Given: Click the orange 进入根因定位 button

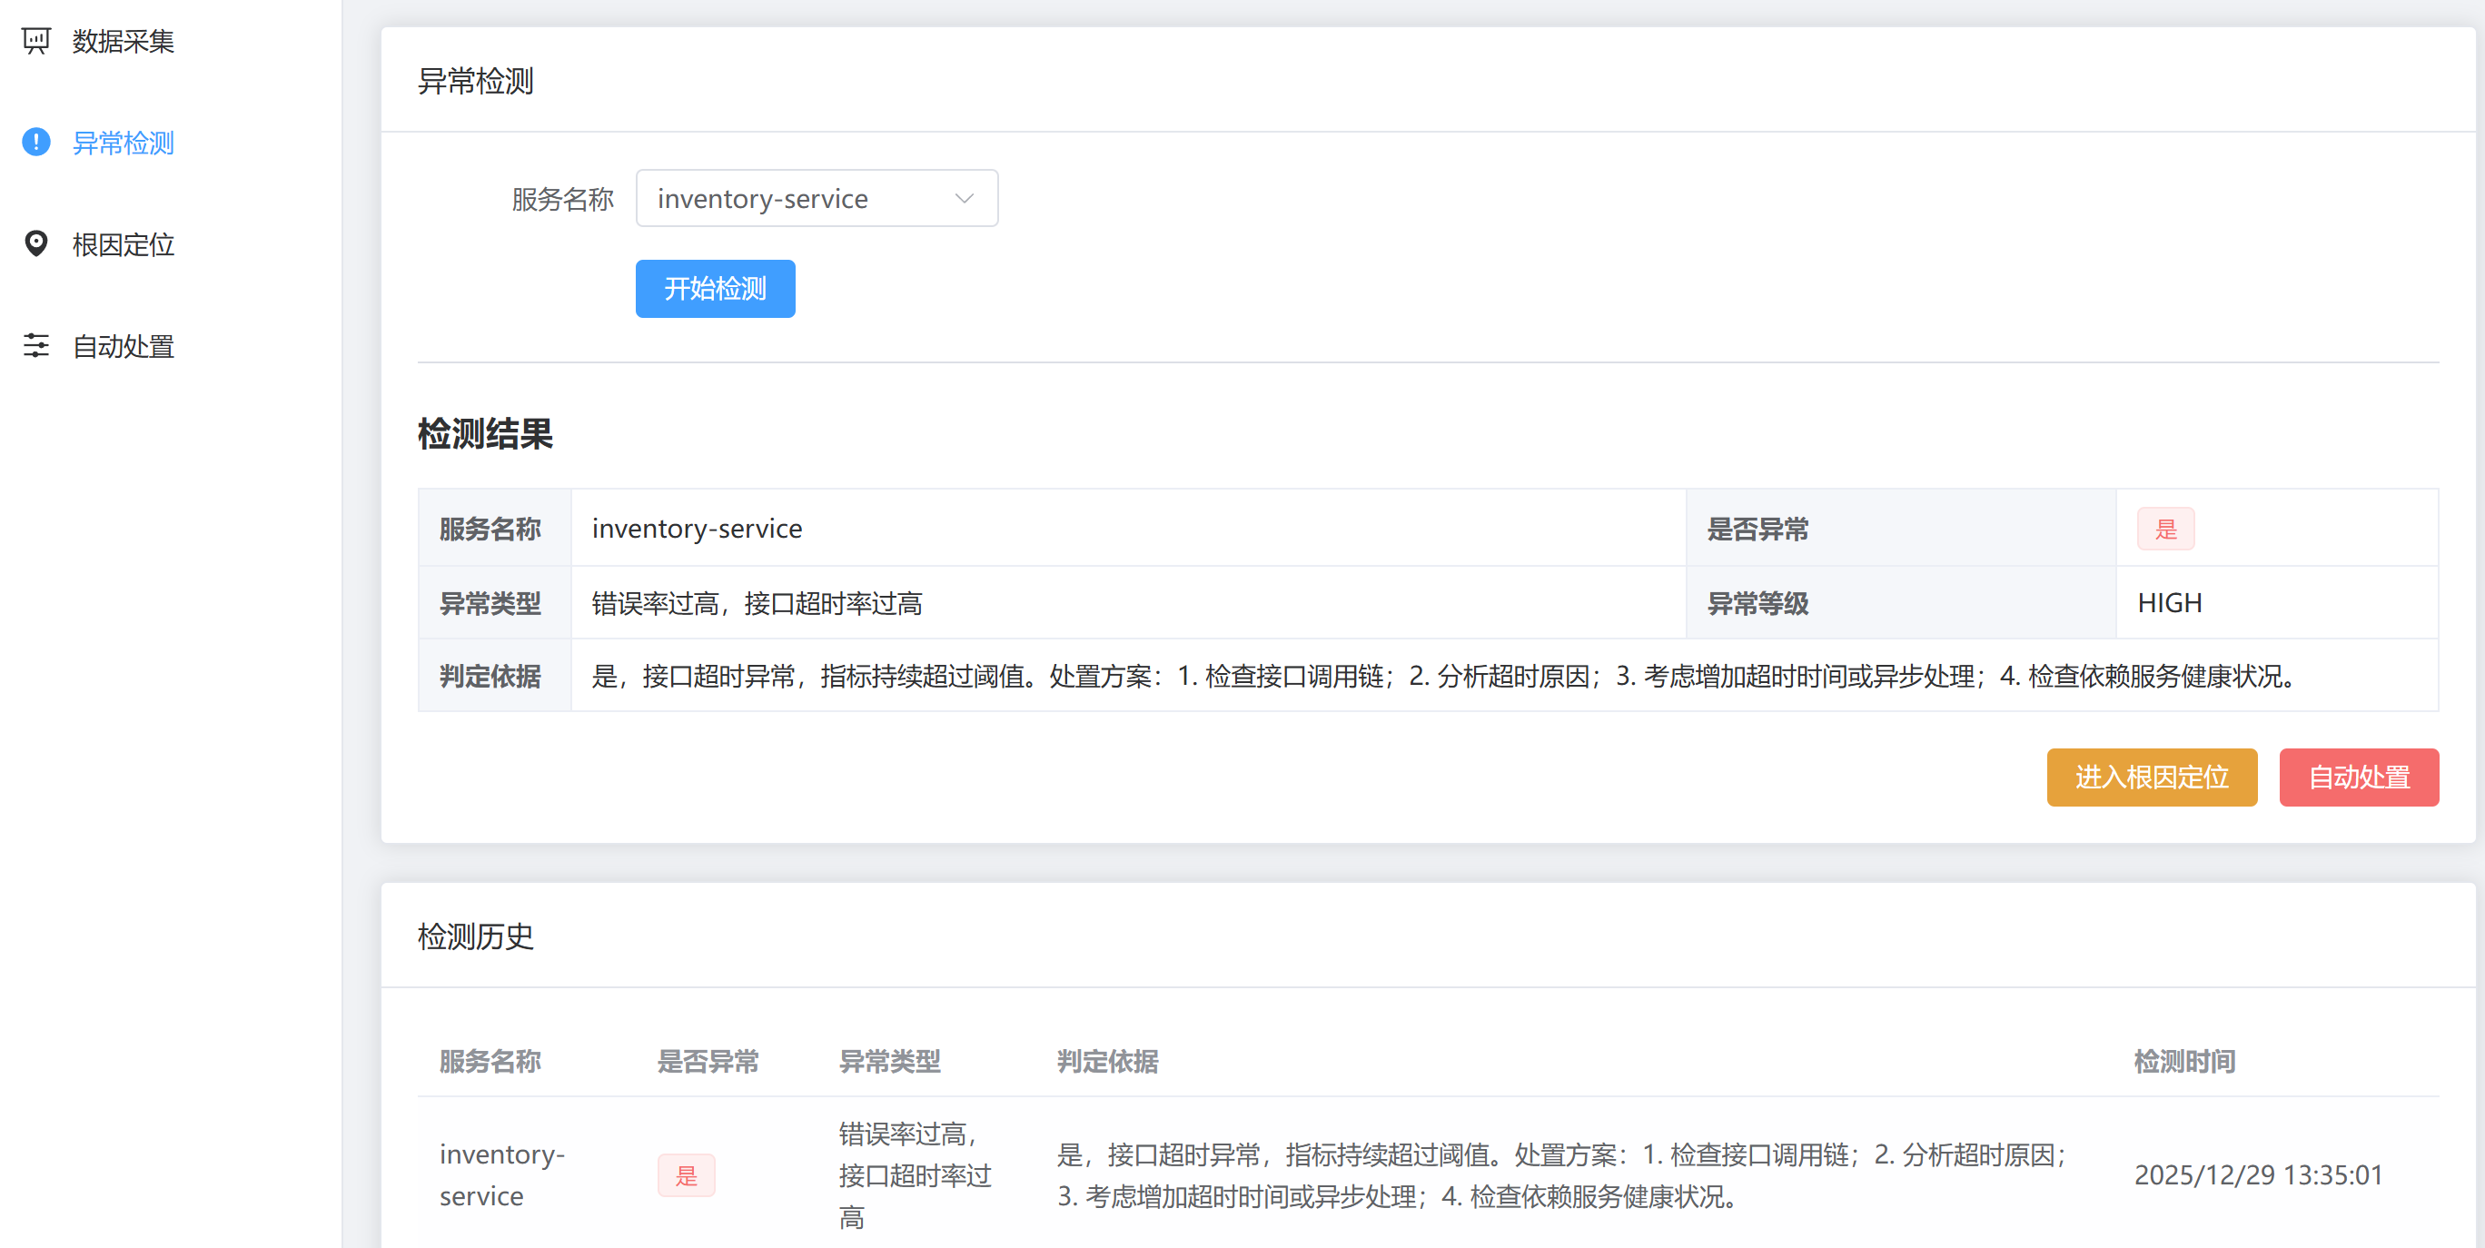Looking at the screenshot, I should 2152,778.
